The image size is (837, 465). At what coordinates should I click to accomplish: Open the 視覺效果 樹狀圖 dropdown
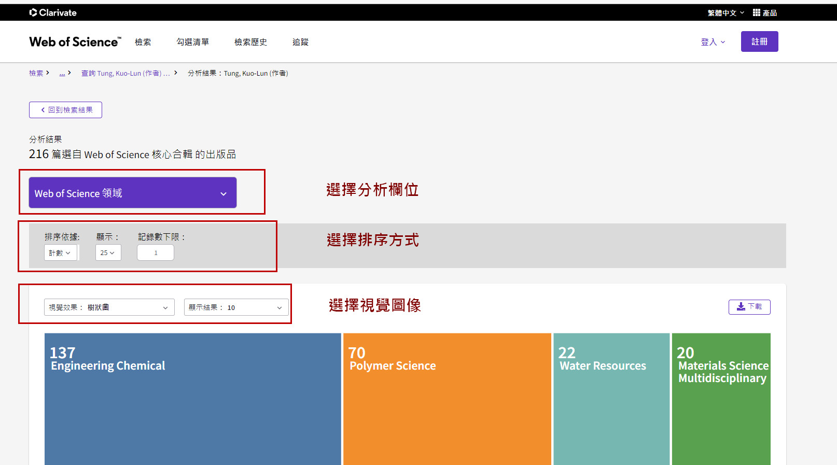[109, 307]
